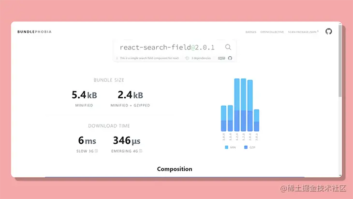Image resolution: width=353 pixels, height=199 pixels.
Task: Open the npm page icon under the search box
Action: 221,58
